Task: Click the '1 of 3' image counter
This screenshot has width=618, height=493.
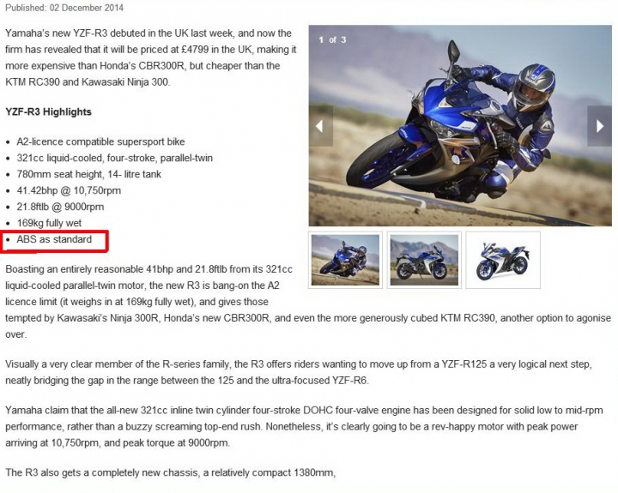Action: [x=332, y=39]
